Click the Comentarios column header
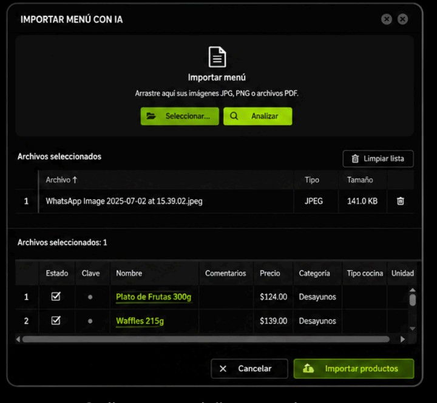The image size is (437, 403). (225, 273)
